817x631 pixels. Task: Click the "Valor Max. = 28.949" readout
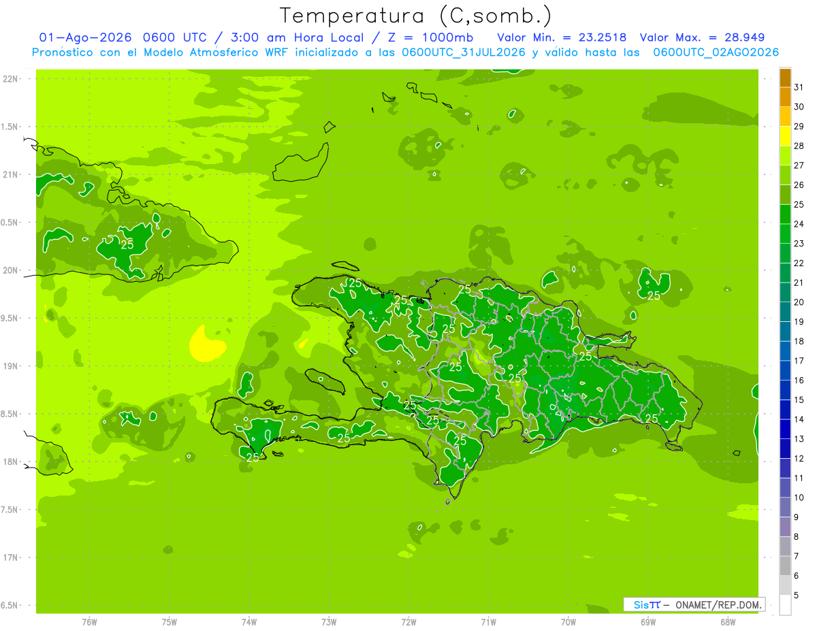pos(703,37)
